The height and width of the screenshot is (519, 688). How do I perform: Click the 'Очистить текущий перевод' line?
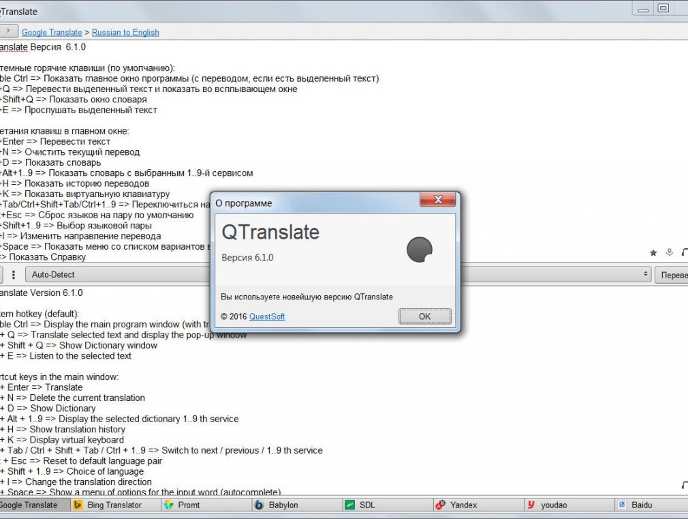[69, 152]
